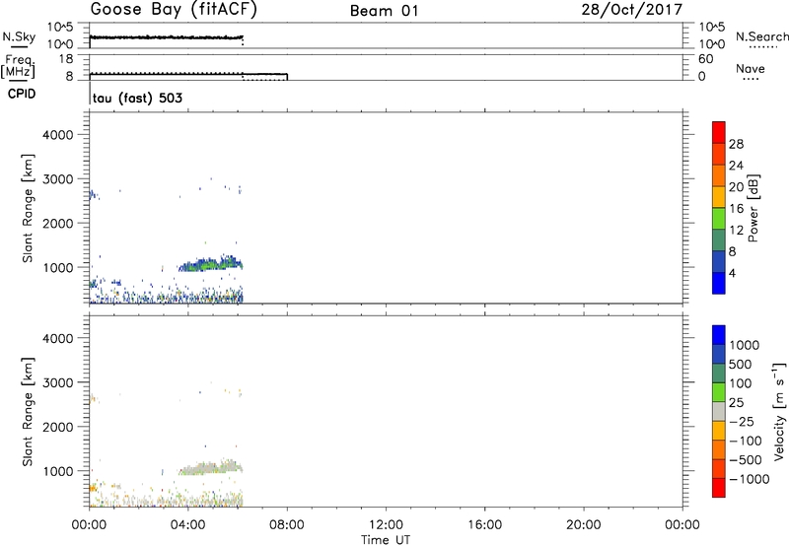This screenshot has height=546, width=789.
Task: Click the "4000" tick on the velocity panel
Action: 58,338
